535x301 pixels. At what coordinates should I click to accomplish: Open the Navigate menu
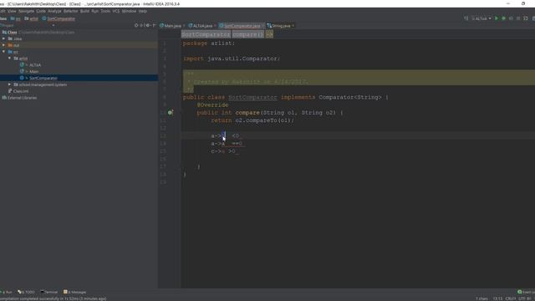coord(26,11)
